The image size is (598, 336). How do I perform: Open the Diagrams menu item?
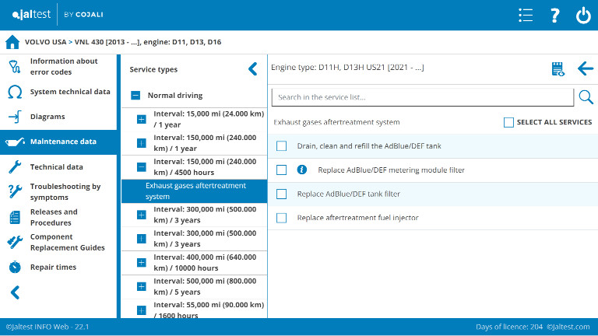click(47, 117)
